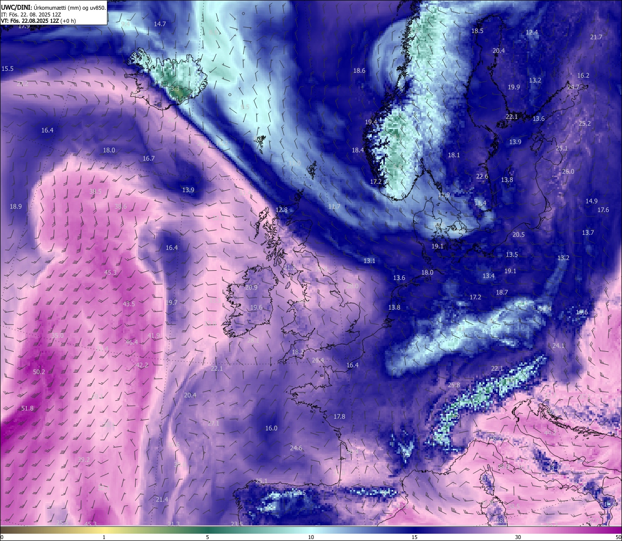Click the 50.2 value on the map
Image resolution: width=622 pixels, height=541 pixels.
point(39,372)
